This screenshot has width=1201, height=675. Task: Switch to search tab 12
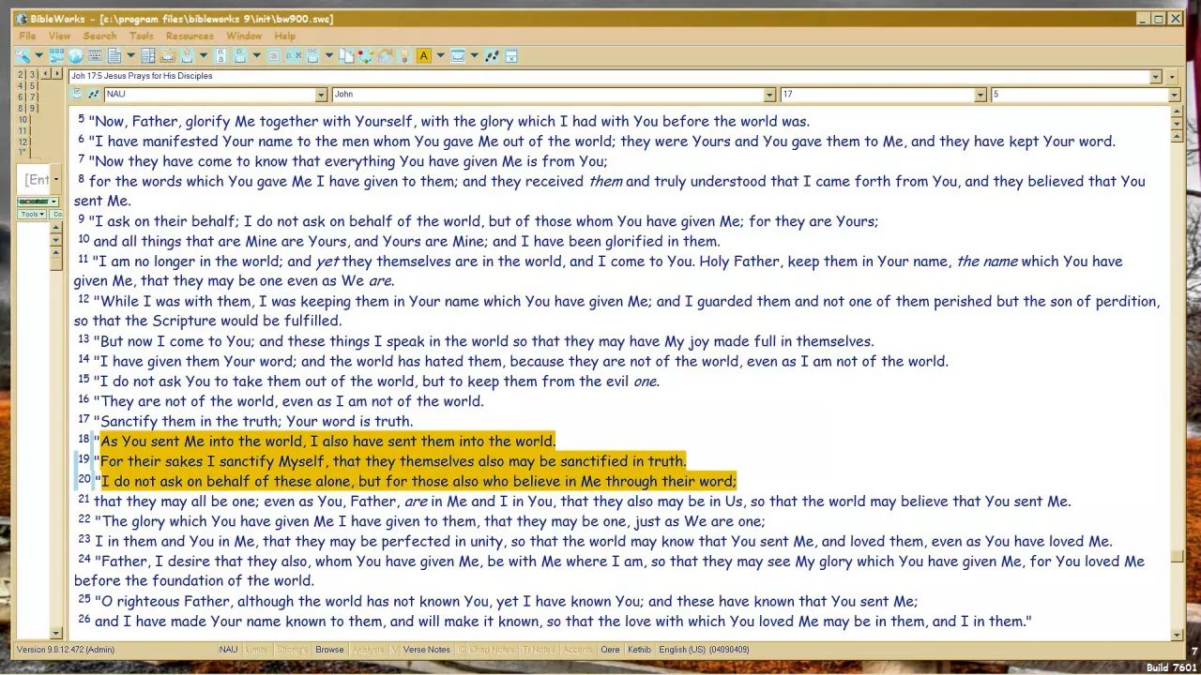pos(23,142)
